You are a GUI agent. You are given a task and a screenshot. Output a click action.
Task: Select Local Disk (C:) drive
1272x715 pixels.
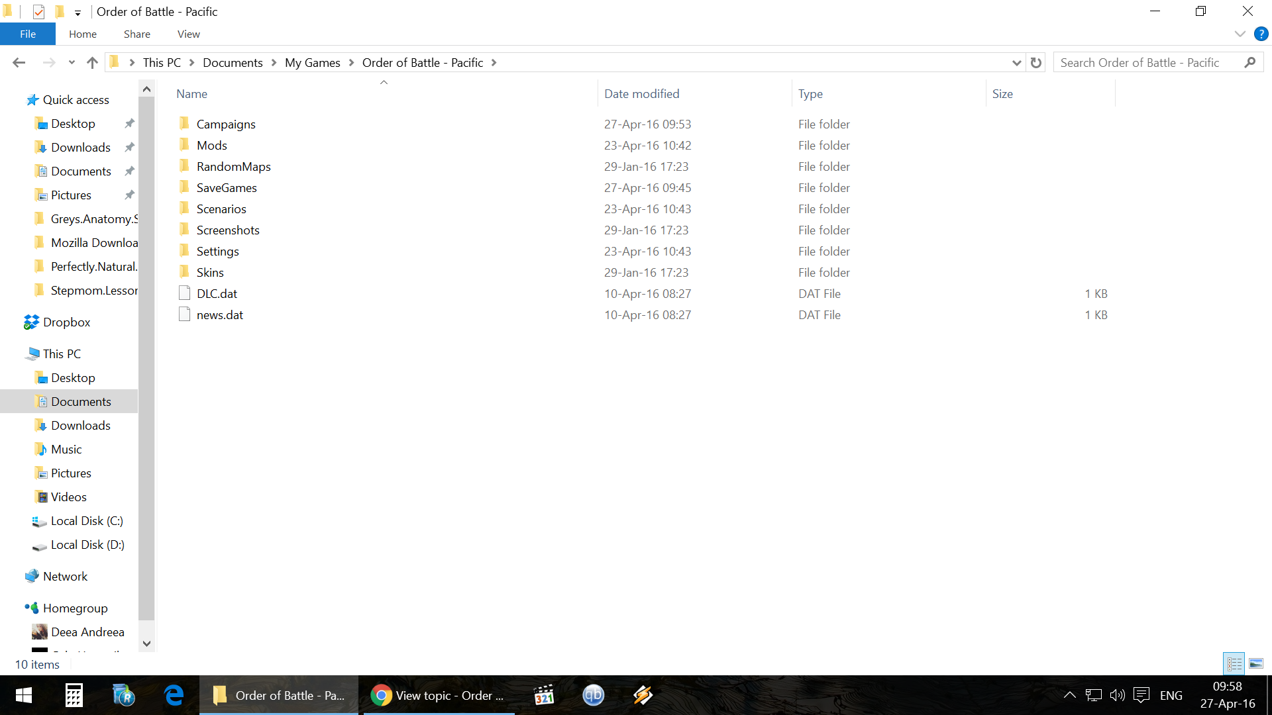pos(87,520)
